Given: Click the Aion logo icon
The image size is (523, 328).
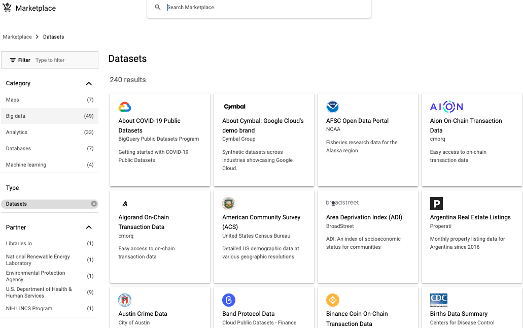Looking at the screenshot, I should (x=446, y=107).
